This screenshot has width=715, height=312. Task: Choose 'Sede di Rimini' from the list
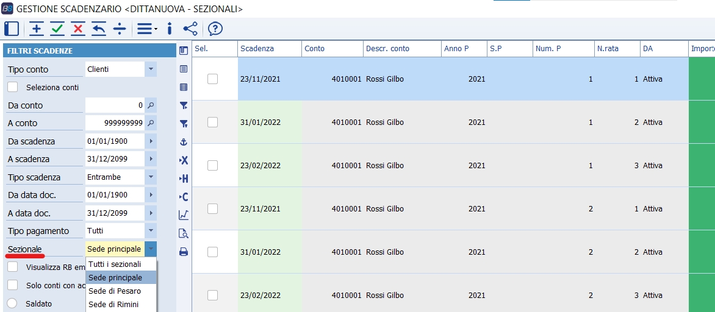tap(121, 304)
